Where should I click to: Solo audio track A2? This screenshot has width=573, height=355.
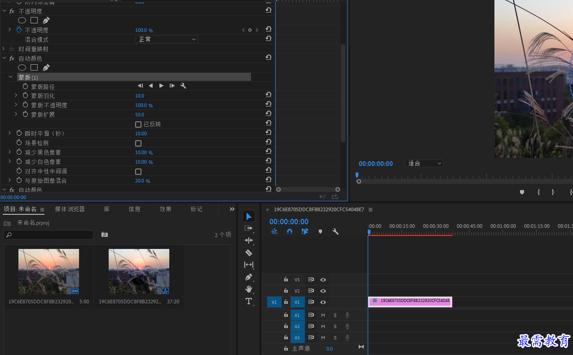coord(335,326)
